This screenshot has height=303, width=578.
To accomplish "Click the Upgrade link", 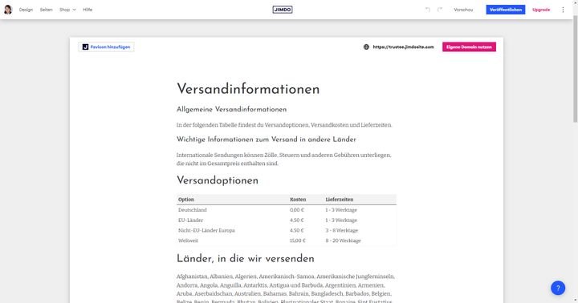I will [x=541, y=10].
